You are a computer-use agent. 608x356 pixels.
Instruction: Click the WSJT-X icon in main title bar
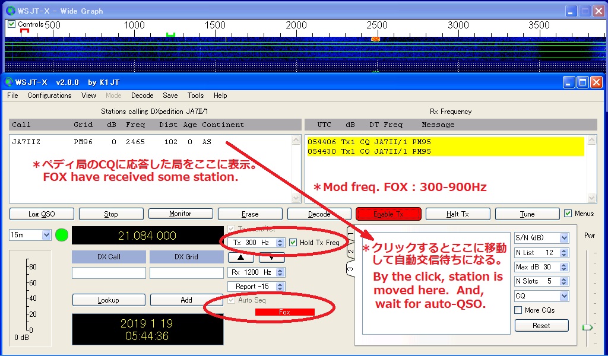(9, 82)
